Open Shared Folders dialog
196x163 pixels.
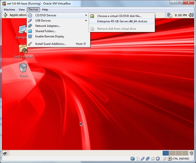click(x=58, y=31)
